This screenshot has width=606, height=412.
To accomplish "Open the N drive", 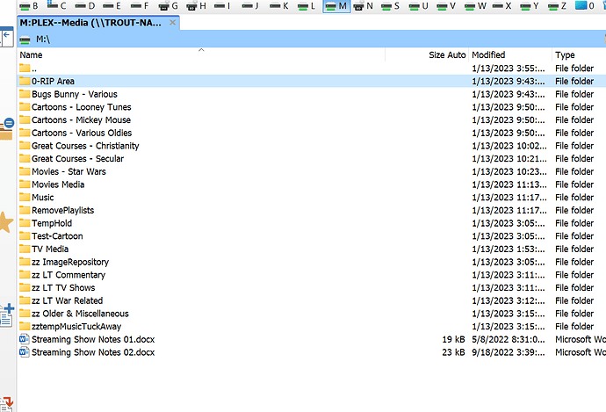I will (x=364, y=6).
